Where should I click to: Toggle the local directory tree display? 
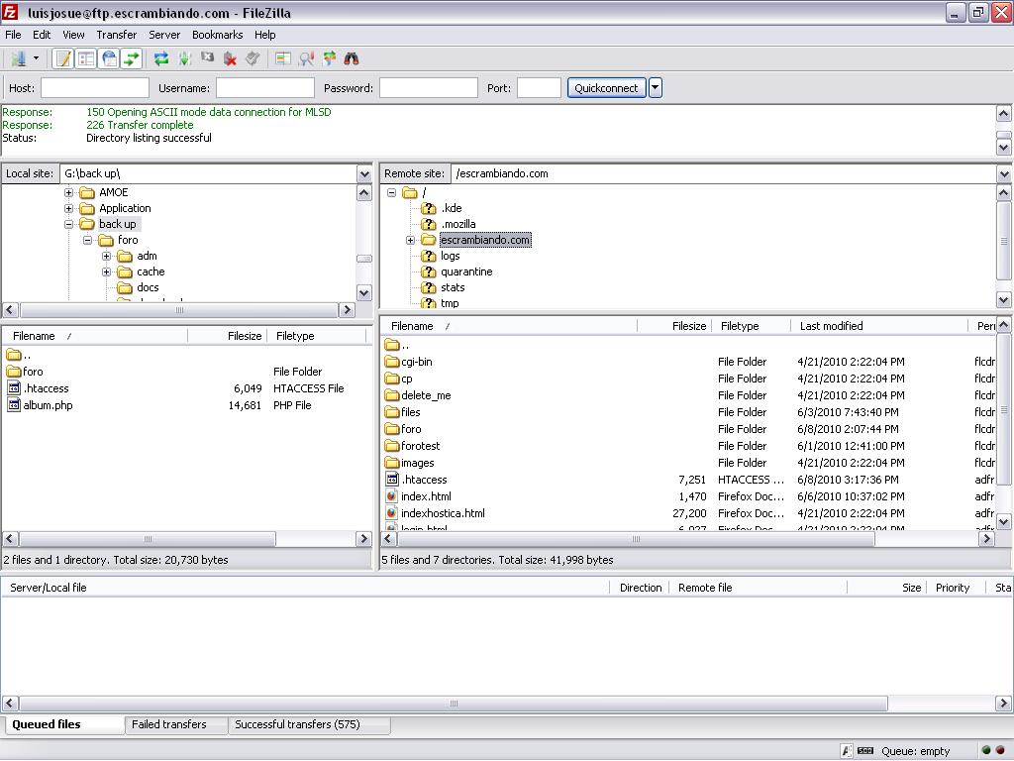pos(86,58)
